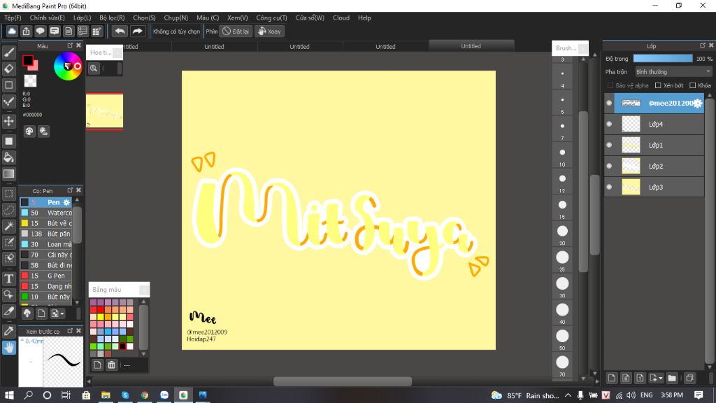
Task: Click the Độ trong opacity slider
Action: (663, 59)
